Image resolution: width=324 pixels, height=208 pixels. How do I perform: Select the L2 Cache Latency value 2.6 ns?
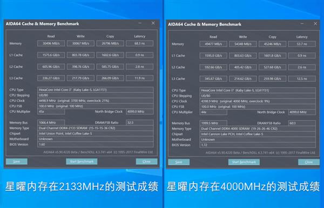coord(302,67)
